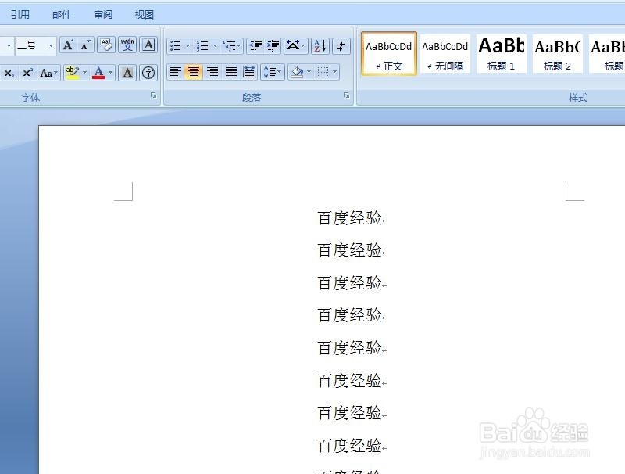This screenshot has width=625, height=474.
Task: Click the Shrink Font icon
Action: [x=85, y=45]
